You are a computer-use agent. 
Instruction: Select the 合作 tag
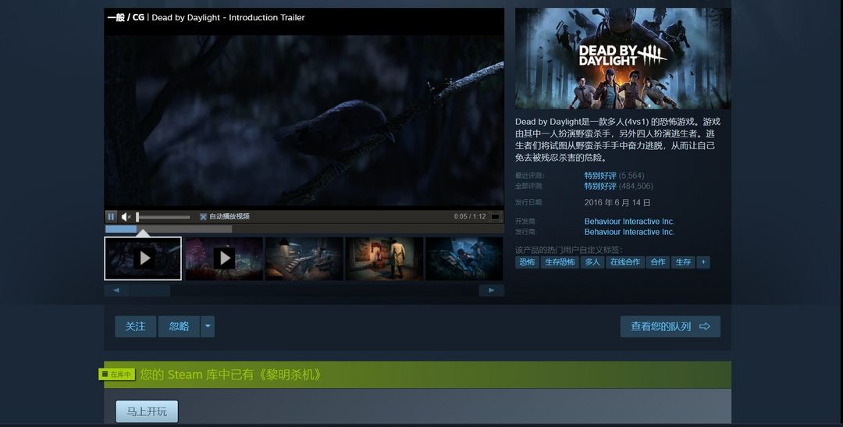(x=657, y=262)
